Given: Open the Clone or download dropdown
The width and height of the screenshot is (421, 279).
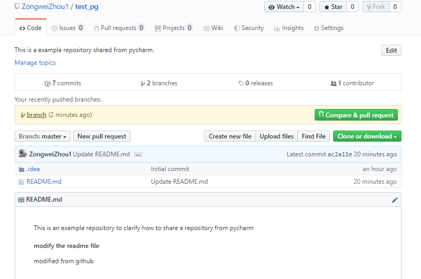Looking at the screenshot, I should [x=367, y=136].
